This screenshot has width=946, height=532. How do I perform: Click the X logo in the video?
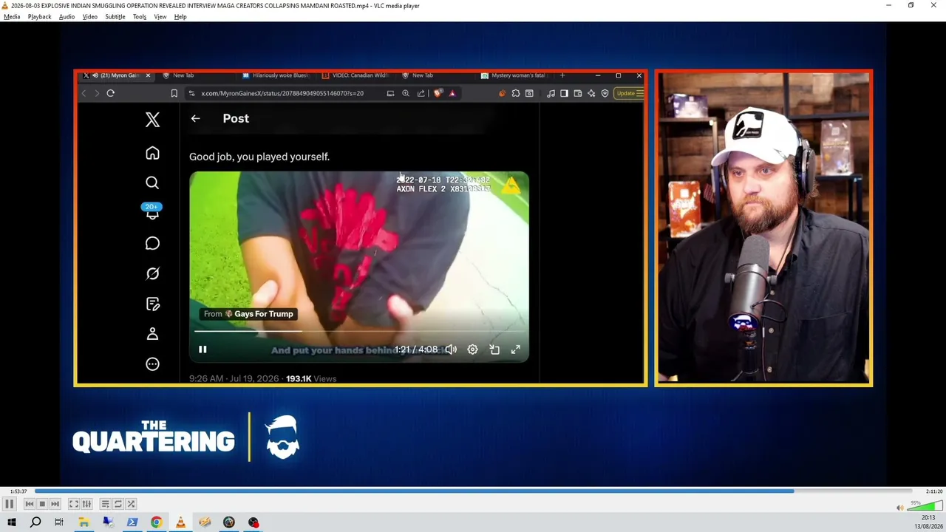(x=152, y=120)
